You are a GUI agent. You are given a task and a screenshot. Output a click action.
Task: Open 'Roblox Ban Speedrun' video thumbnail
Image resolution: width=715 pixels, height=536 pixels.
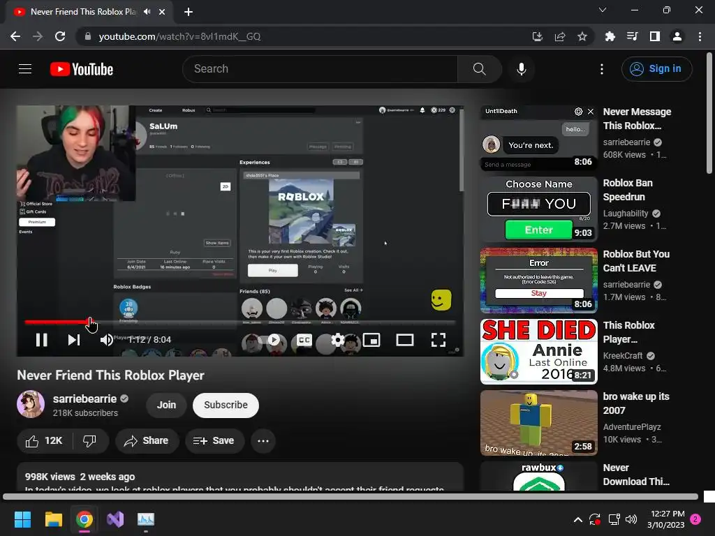(x=538, y=209)
